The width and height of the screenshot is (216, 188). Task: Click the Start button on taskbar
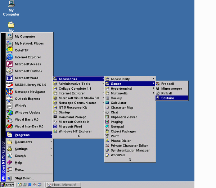[x=8, y=185]
